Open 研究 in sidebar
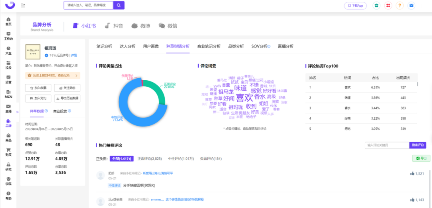The width and height of the screenshot is (432, 208). 8,167
